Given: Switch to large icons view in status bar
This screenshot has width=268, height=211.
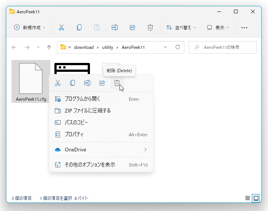Looking at the screenshot, I should coord(256,198).
